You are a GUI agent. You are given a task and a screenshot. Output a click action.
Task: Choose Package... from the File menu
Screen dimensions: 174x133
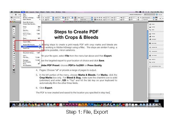point(31,60)
